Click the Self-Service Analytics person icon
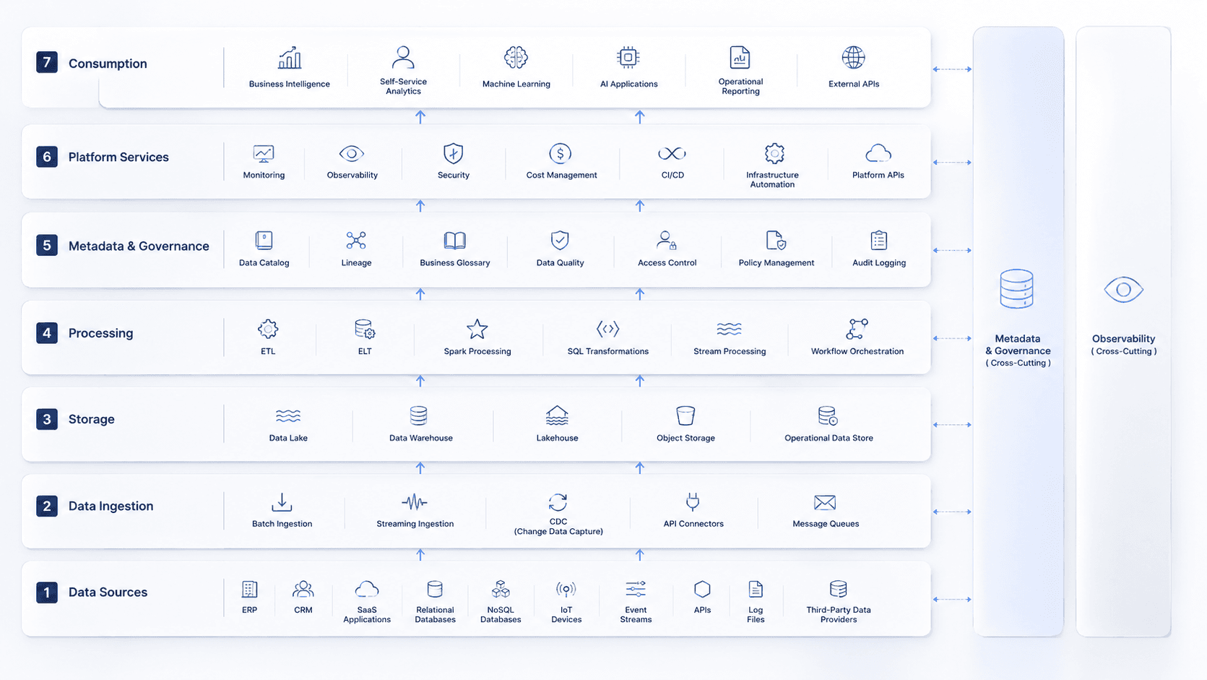Screen dimensions: 1207x680 [403, 57]
